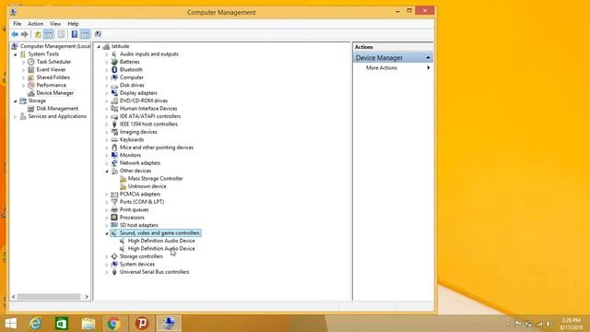Screen dimensions: 590x332
Task: Expand the Network adapters category
Action: point(107,163)
